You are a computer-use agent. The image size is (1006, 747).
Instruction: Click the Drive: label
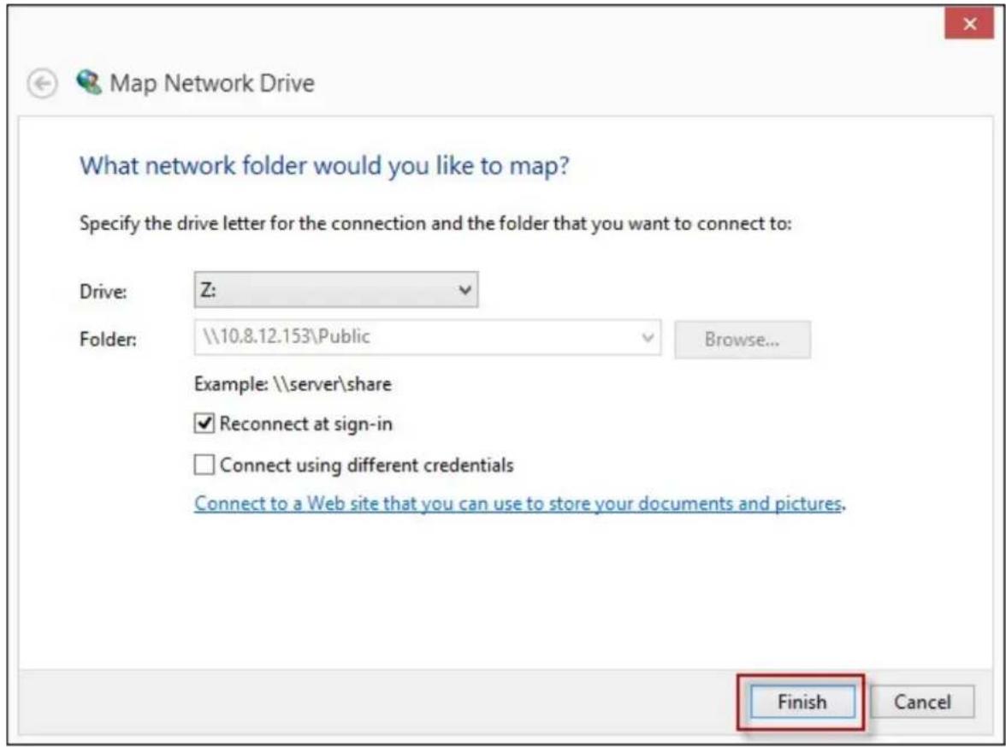(104, 291)
